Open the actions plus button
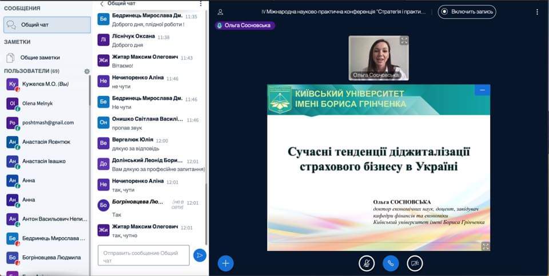Image resolution: width=549 pixels, height=276 pixels. click(225, 263)
